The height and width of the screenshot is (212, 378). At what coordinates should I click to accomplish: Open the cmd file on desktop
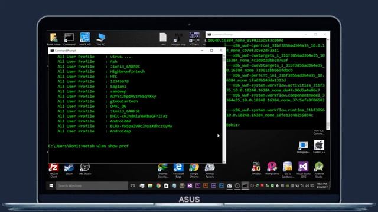coord(163,39)
